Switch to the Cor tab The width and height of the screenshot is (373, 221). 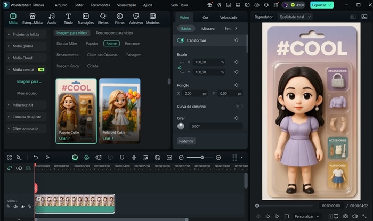205,18
